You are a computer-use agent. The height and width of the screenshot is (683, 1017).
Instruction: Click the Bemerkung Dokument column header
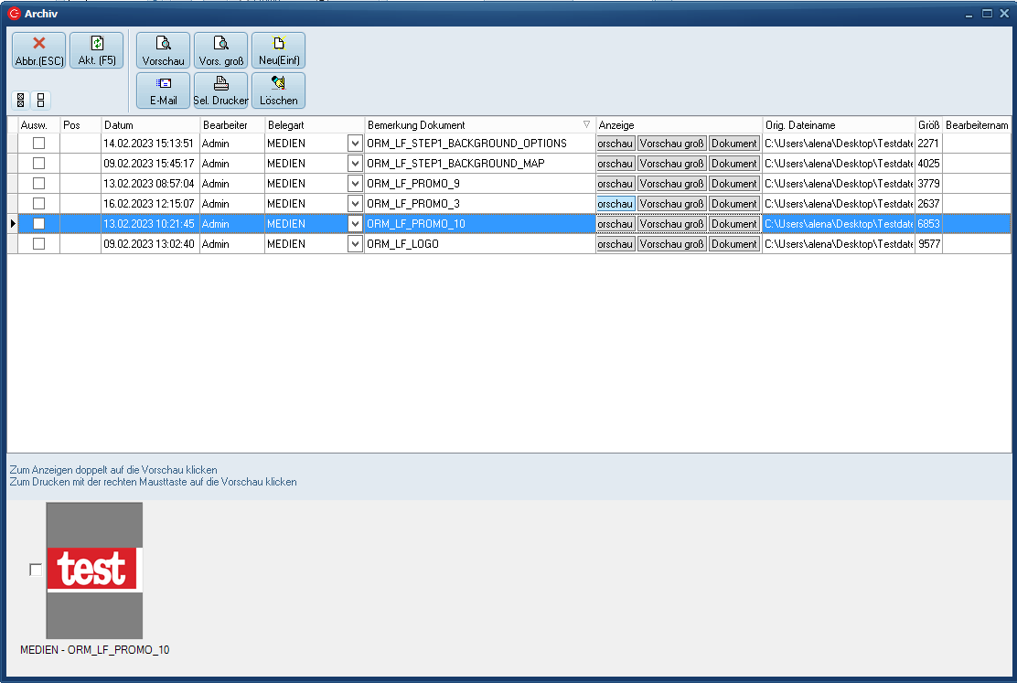476,124
